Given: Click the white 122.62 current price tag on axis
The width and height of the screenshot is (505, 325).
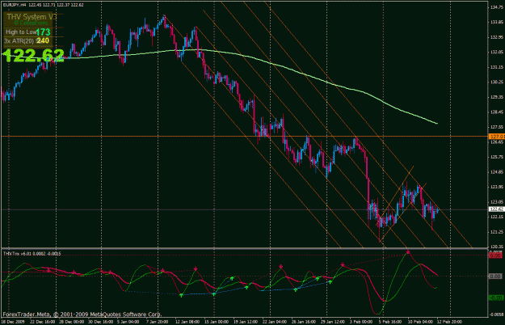Looking at the screenshot, I should pyautogui.click(x=496, y=209).
